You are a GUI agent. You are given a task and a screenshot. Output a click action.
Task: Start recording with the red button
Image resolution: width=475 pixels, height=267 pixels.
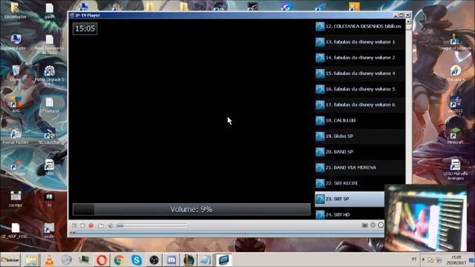(91, 225)
